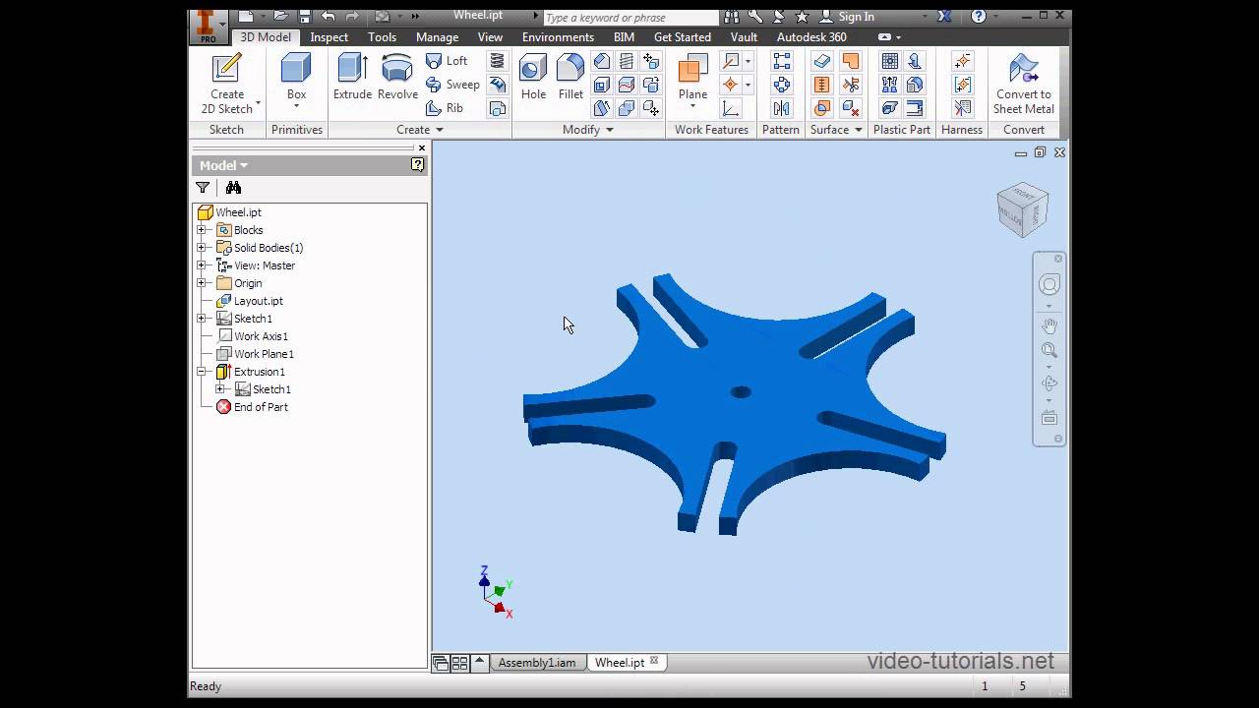
Task: Click the Save icon in quick access
Action: (305, 17)
